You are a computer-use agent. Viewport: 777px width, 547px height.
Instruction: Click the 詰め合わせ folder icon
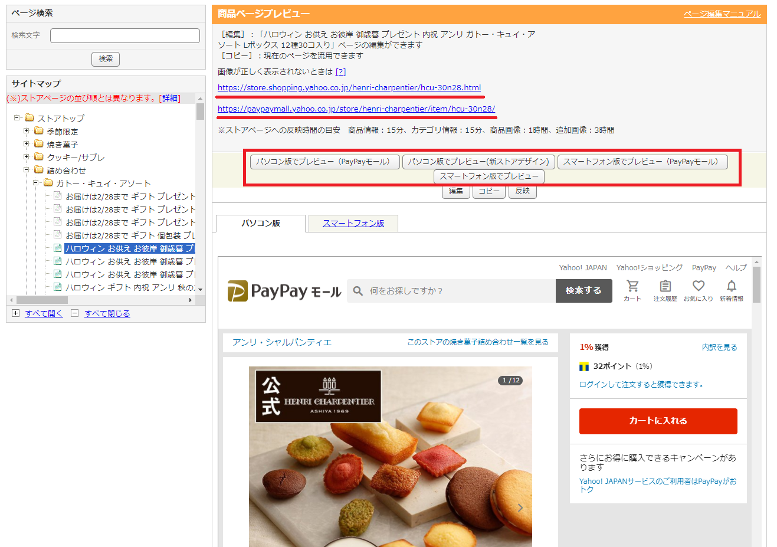click(39, 170)
